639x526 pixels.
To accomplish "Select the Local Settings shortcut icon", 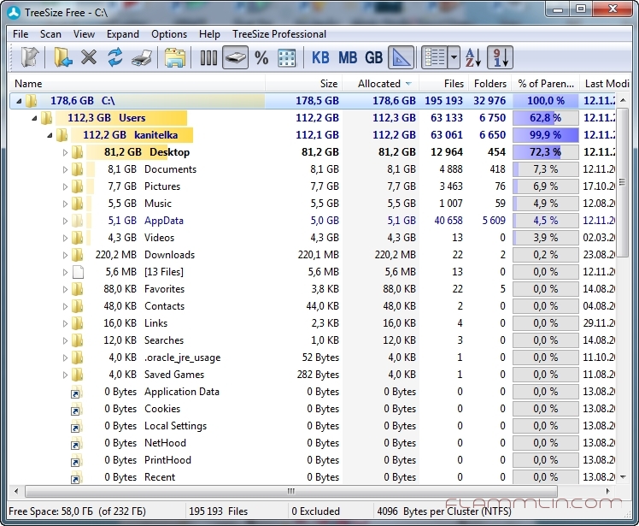I will click(x=77, y=427).
